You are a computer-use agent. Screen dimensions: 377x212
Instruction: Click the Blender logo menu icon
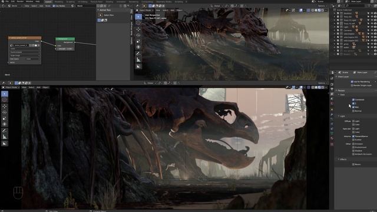(x=2, y=1)
